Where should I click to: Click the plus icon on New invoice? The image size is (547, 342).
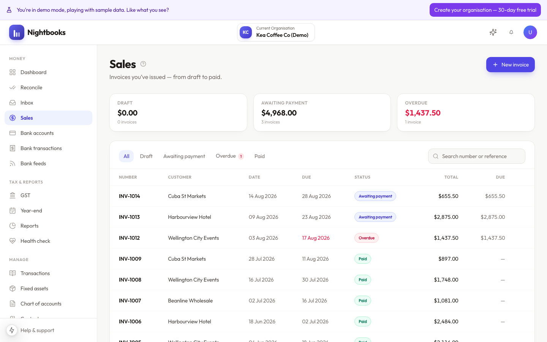495,65
